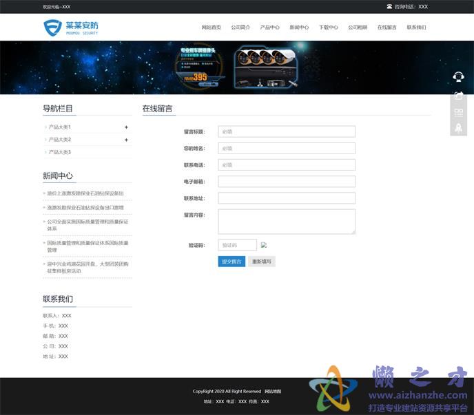Image resolution: width=474 pixels, height=415 pixels.
Task: Open the headset customer service floating icon
Action: point(458,76)
